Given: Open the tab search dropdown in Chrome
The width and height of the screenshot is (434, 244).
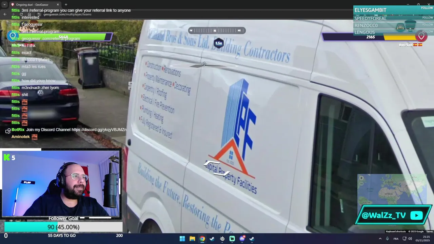Looking at the screenshot, I should (x=4, y=4).
